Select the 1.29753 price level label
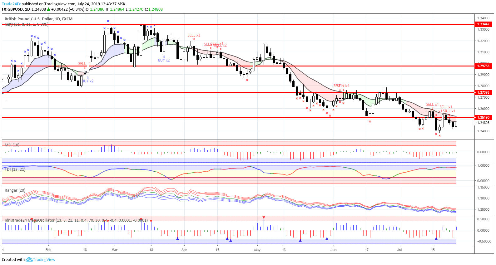This screenshot has width=496, height=265. [x=483, y=66]
